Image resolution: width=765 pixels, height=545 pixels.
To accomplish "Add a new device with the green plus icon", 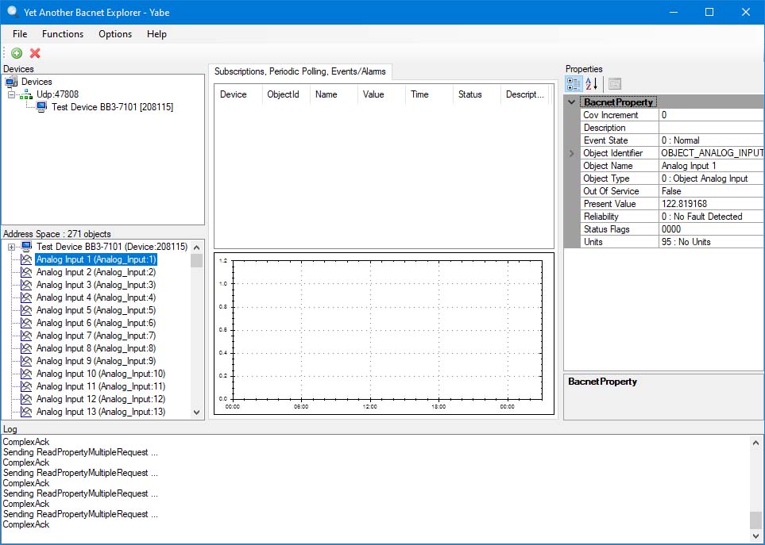I will (x=17, y=53).
